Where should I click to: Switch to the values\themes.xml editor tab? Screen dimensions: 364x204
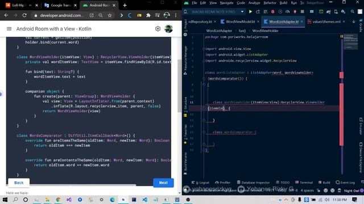(x=326, y=22)
